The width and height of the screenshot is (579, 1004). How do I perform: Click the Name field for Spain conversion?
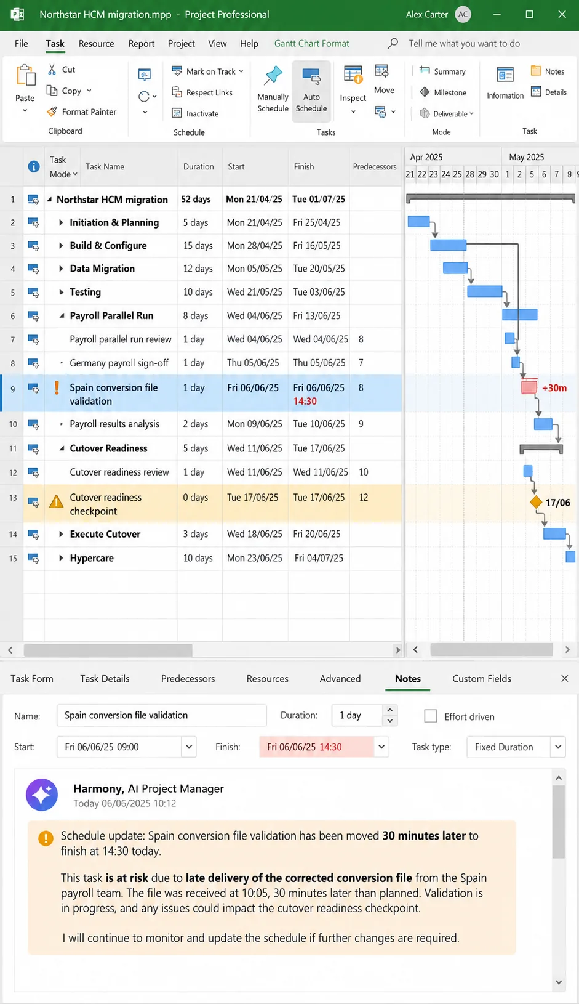162,715
